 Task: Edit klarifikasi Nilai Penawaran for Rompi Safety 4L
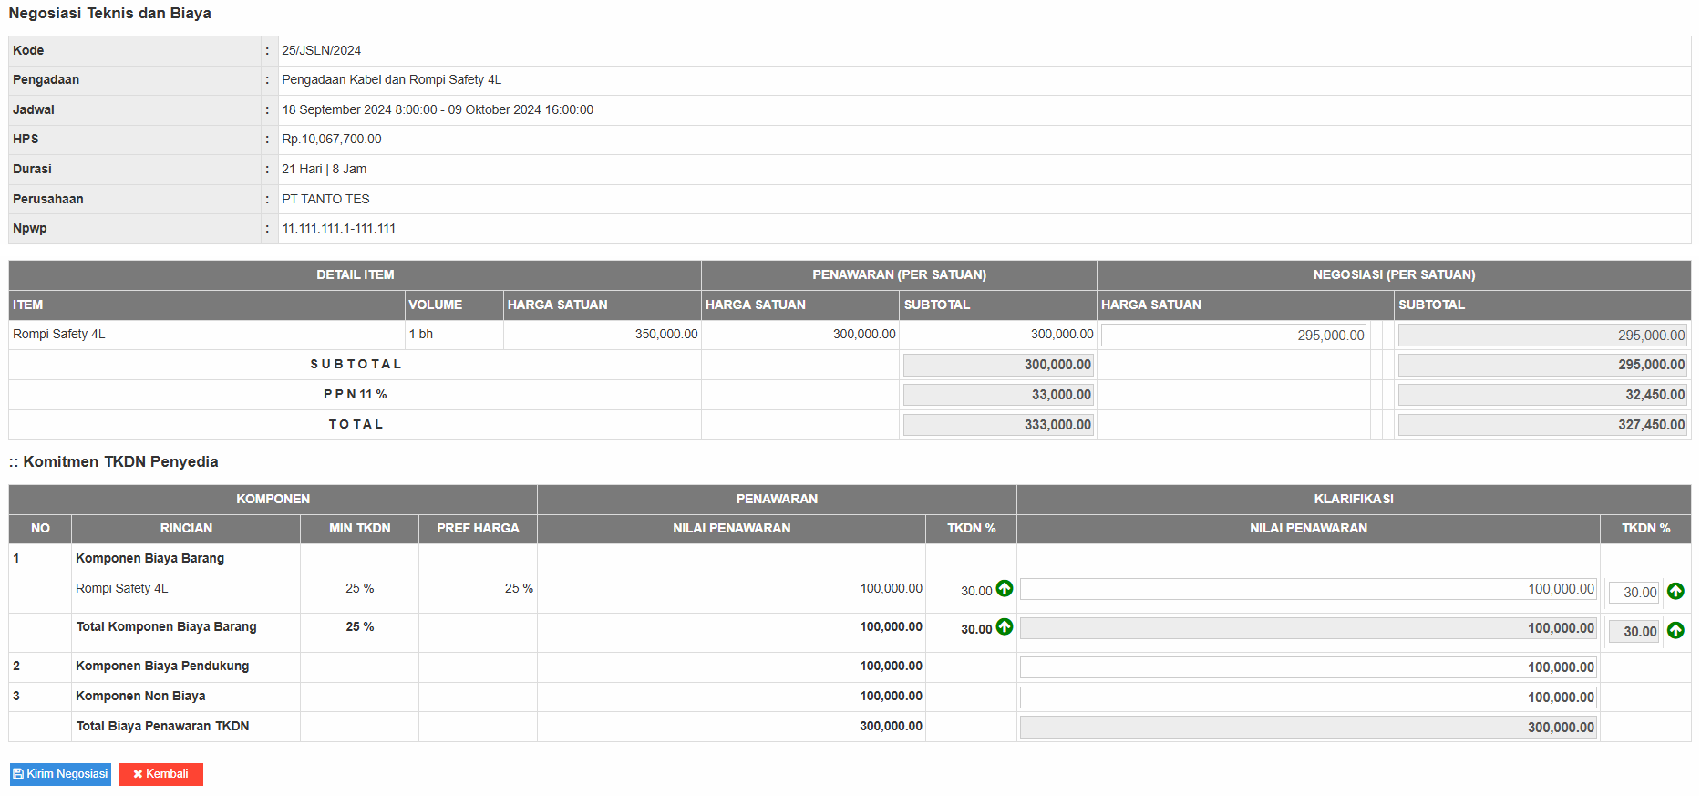[1308, 590]
